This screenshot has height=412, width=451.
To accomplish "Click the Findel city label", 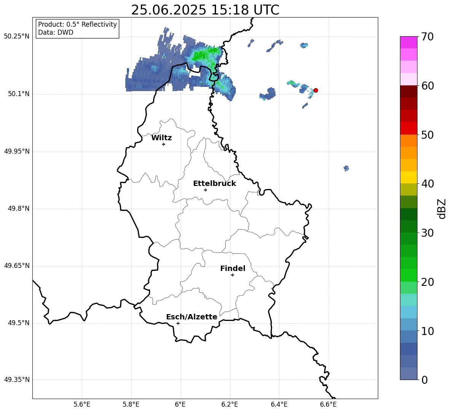I will click(233, 268).
